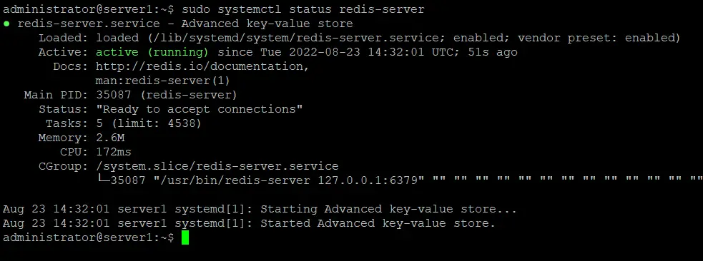This screenshot has width=703, height=261.
Task: Click the green terminal cursor block
Action: click(185, 237)
